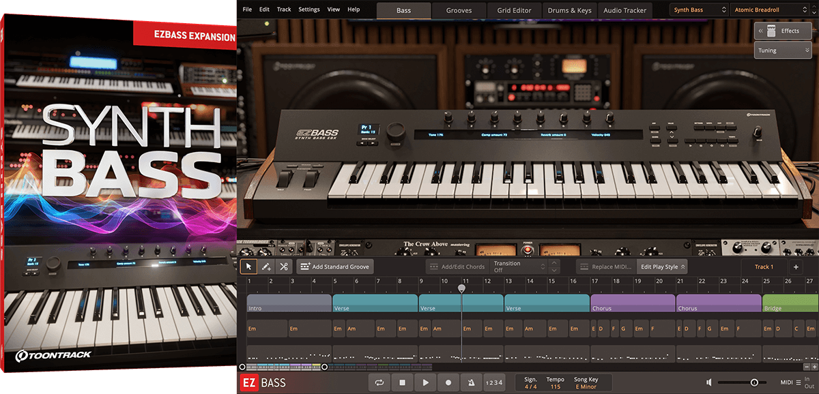Click the speaker volume icon

pos(710,383)
